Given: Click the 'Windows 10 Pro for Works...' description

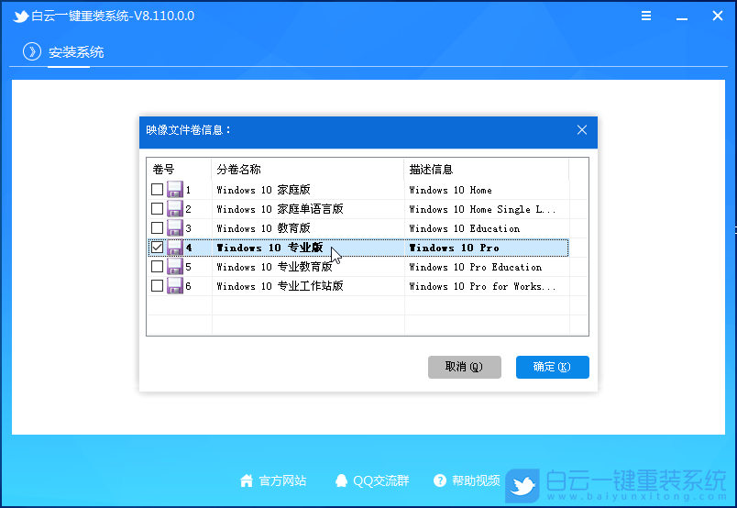Looking at the screenshot, I should coord(487,286).
